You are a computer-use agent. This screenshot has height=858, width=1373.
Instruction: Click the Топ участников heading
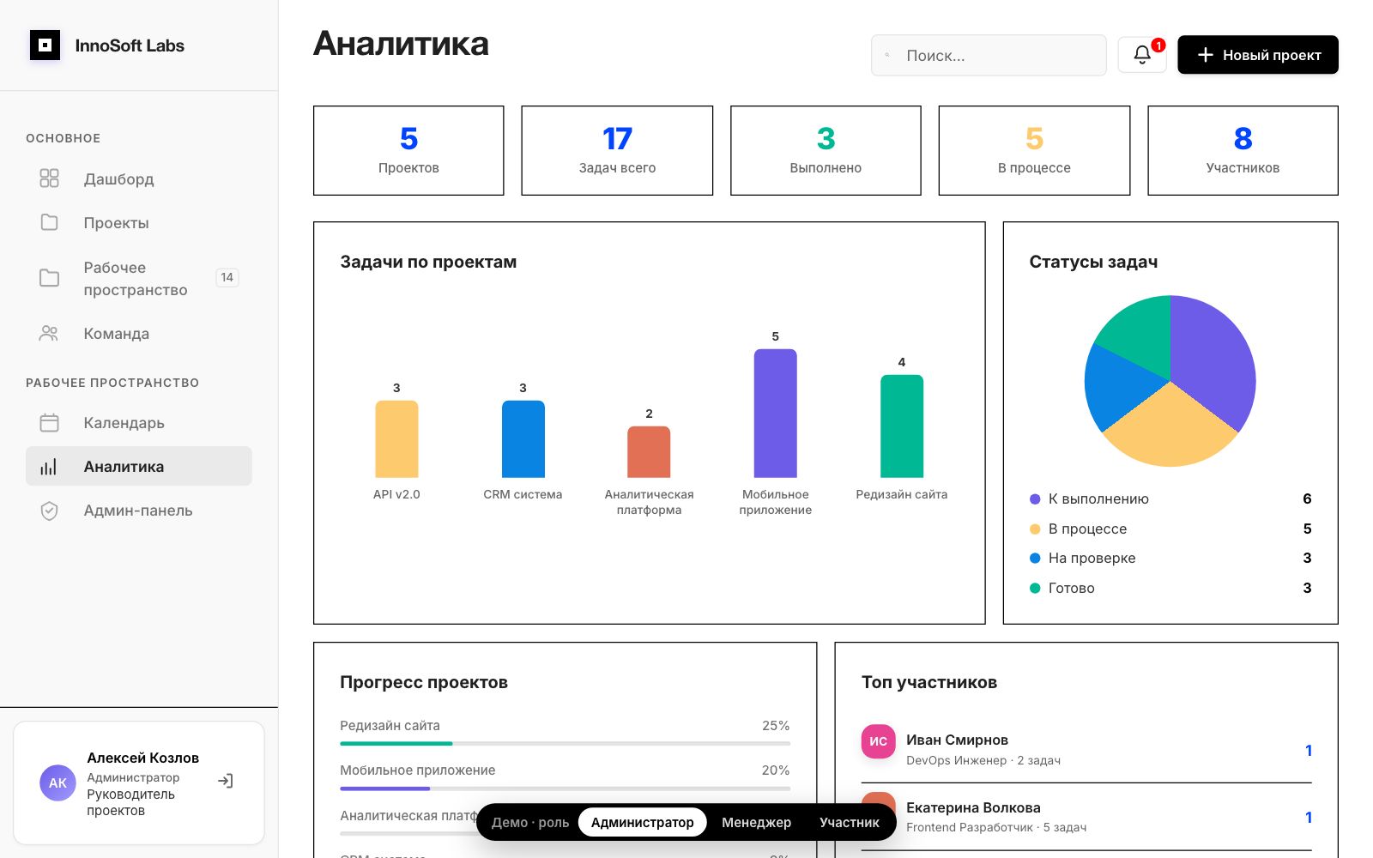pos(929,682)
